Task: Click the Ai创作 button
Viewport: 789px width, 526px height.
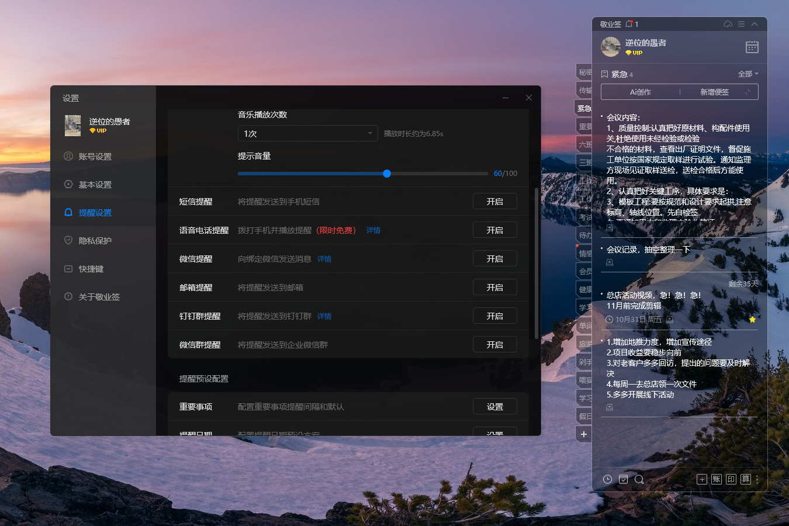Action: click(x=640, y=92)
